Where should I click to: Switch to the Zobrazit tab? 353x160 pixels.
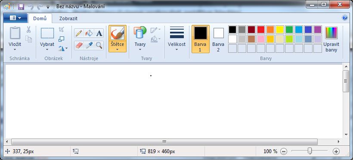68,18
